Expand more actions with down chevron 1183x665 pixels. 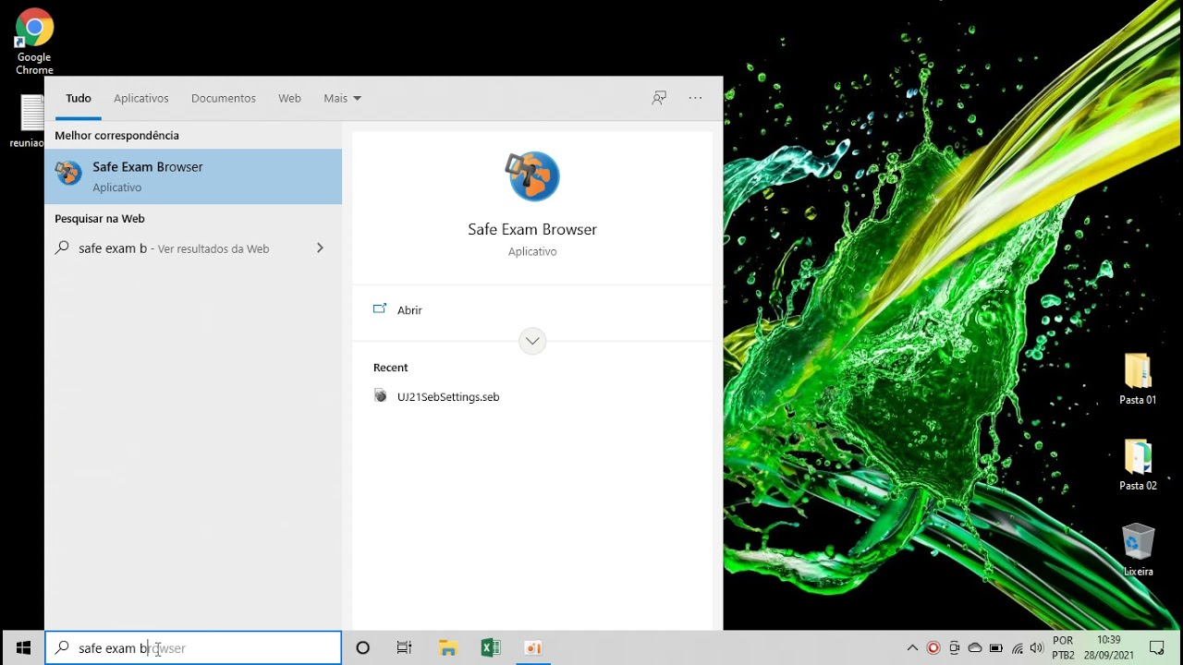point(532,341)
